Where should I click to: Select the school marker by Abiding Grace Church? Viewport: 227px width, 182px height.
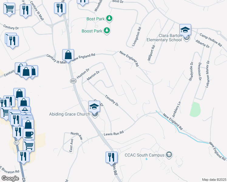pyautogui.click(x=94, y=107)
